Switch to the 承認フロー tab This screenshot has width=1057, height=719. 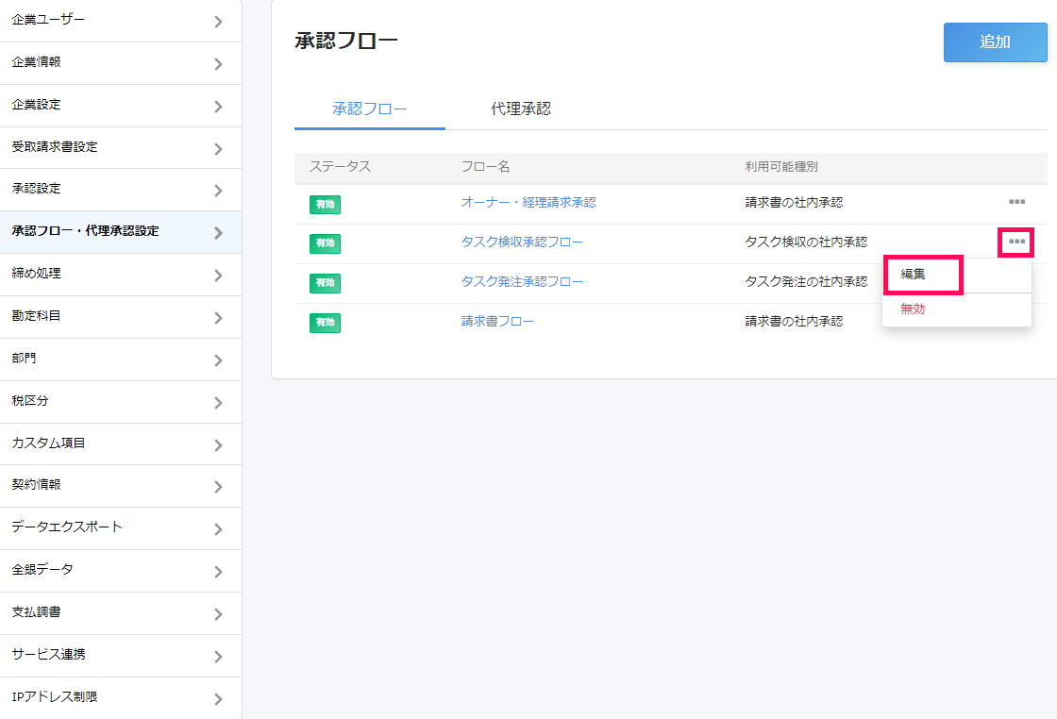(x=369, y=109)
